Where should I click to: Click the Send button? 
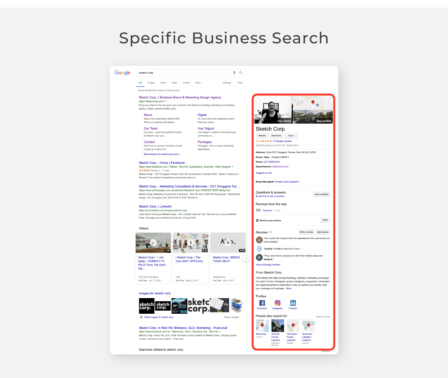pos(325,220)
